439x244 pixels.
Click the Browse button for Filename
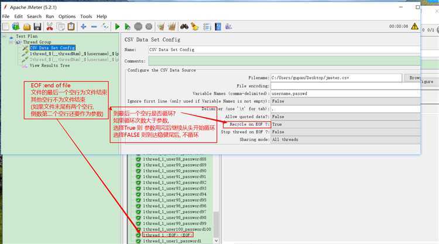pos(412,78)
